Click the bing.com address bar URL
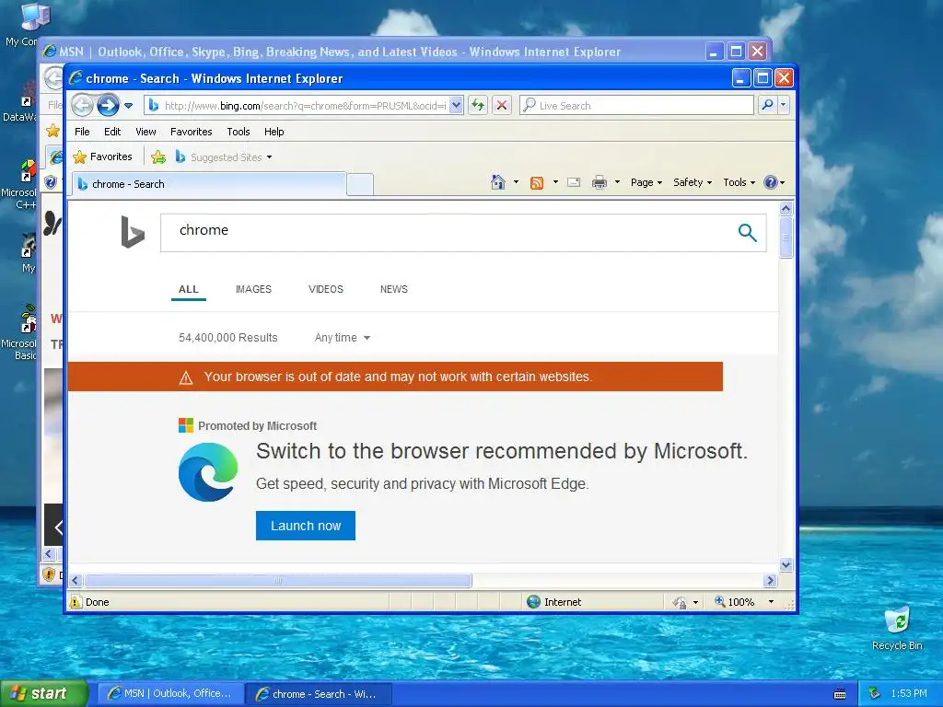This screenshot has height=707, width=943. coord(305,106)
